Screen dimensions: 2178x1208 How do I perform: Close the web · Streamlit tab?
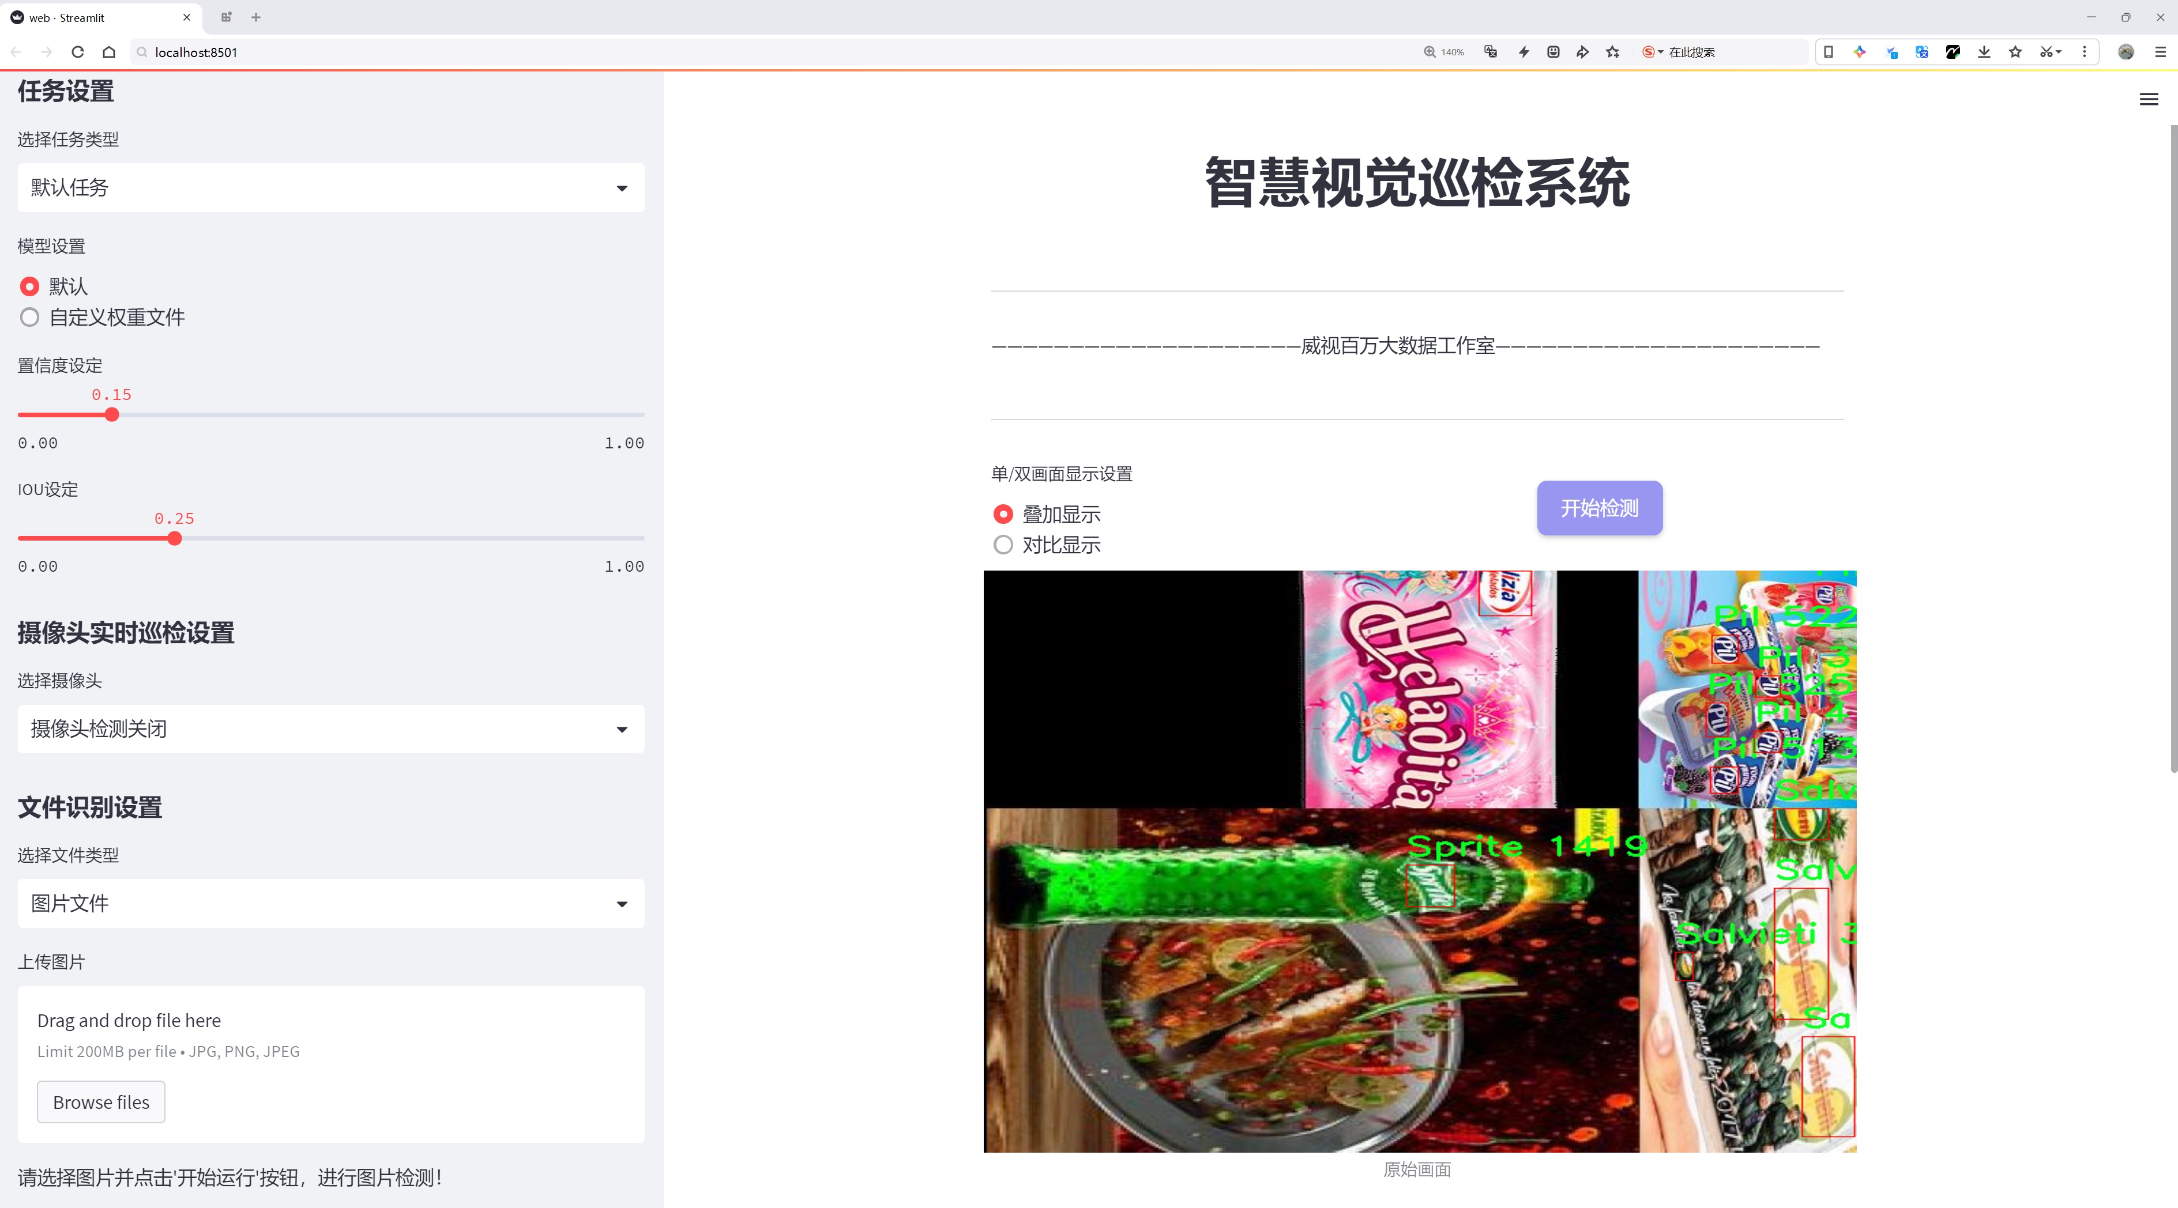(187, 17)
